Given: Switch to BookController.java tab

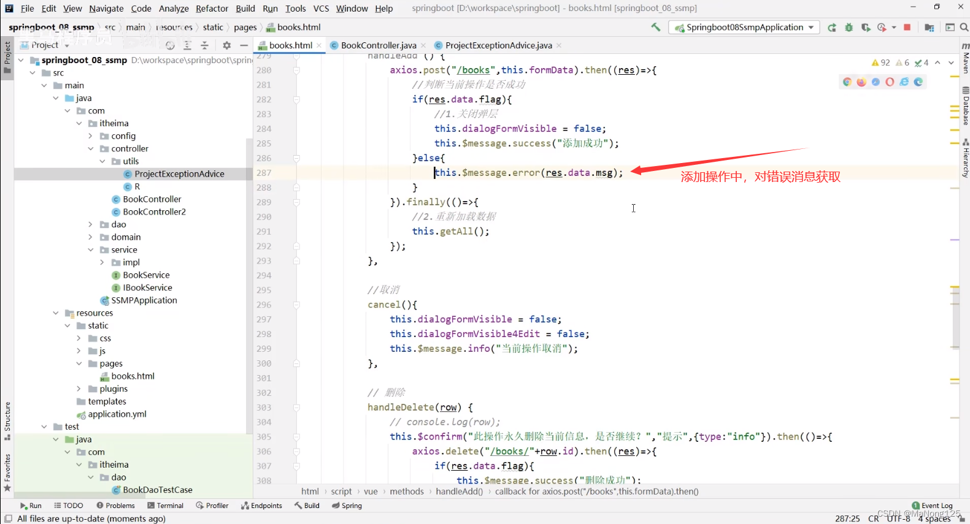Looking at the screenshot, I should [x=379, y=45].
